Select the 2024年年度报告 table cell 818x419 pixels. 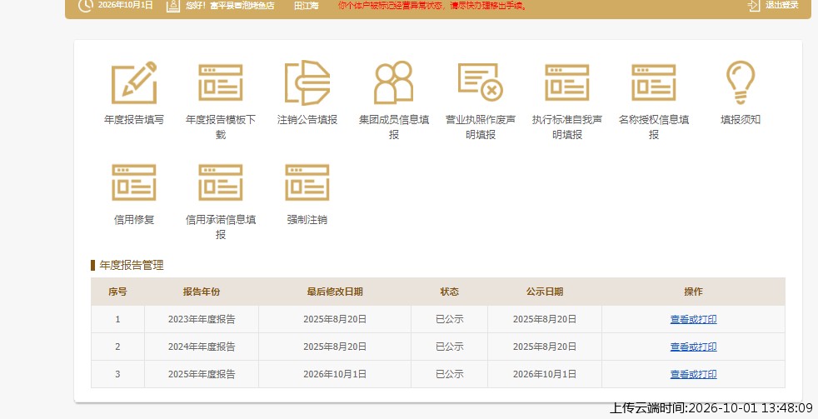coord(202,347)
